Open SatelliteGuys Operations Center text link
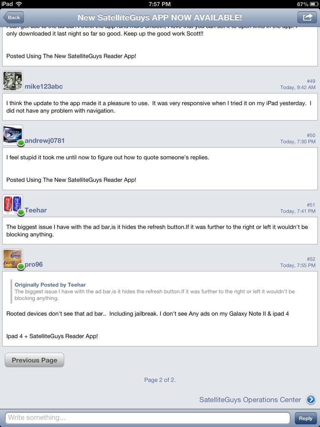320x427 pixels. coord(250,399)
